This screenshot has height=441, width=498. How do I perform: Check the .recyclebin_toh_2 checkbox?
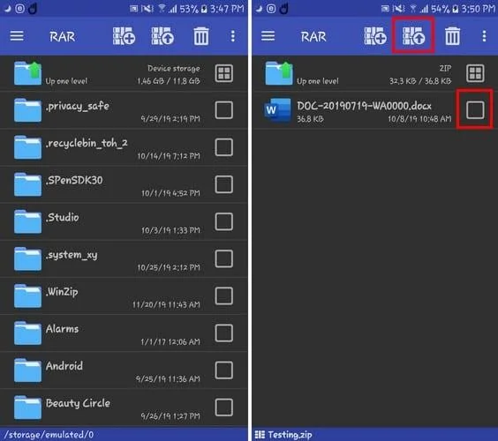click(x=224, y=147)
